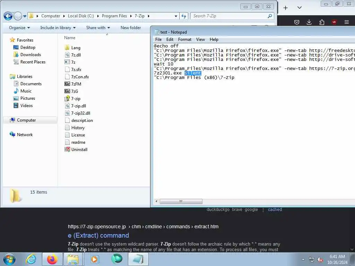355x266 pixels.
Task: Click uBlock Origin toolbar icon
Action: (x=334, y=22)
